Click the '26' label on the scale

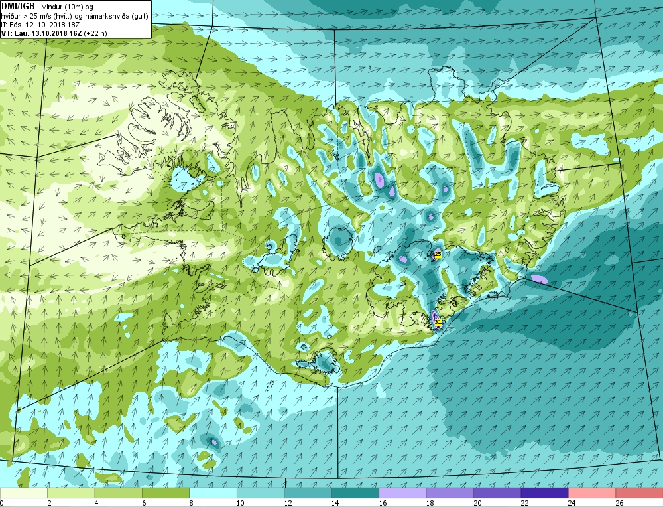619,503
